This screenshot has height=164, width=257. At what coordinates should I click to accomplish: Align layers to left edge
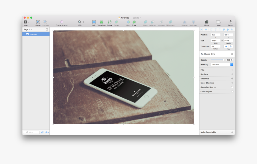click(x=211, y=29)
